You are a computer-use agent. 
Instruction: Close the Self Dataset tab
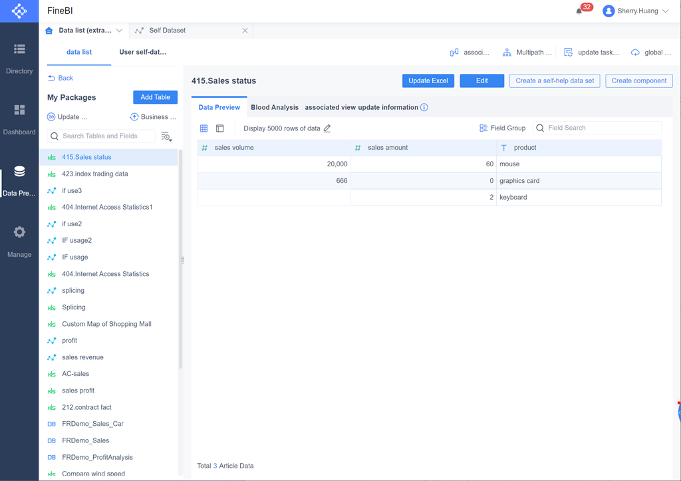tap(245, 31)
